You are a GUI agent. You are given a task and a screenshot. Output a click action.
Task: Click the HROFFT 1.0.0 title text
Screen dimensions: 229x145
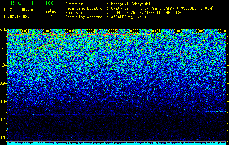tap(29, 3)
